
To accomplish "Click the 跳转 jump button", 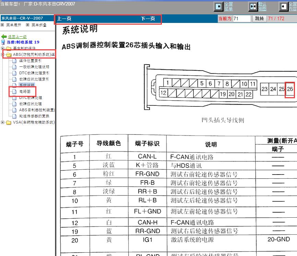I will pyautogui.click(x=259, y=18).
